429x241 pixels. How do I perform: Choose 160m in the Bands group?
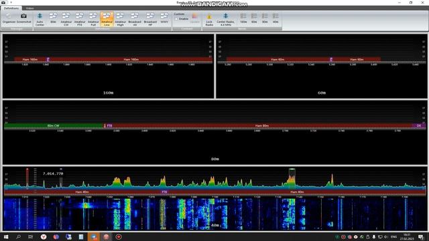243,19
